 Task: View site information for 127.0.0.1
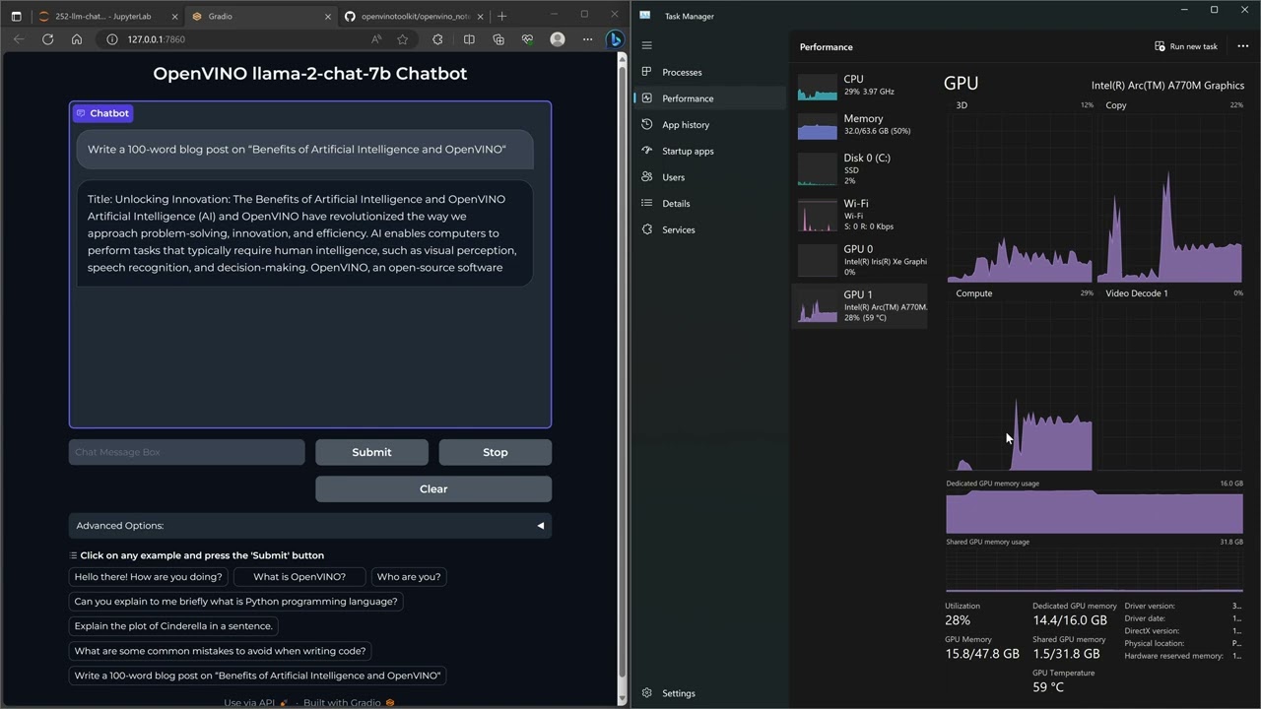(111, 39)
